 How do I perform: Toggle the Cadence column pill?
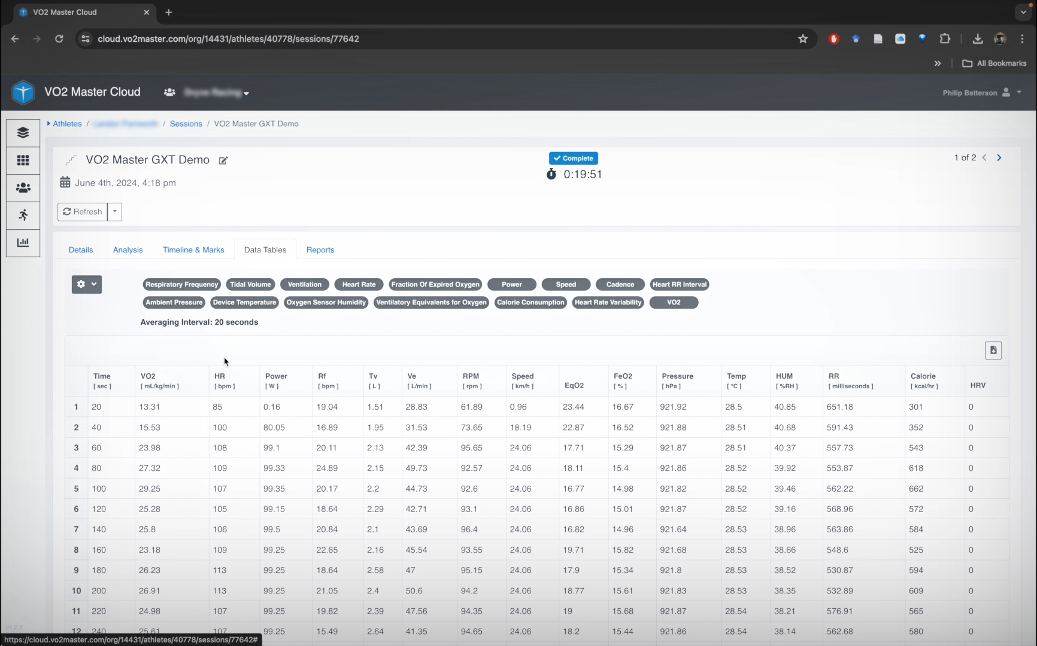pyautogui.click(x=620, y=285)
